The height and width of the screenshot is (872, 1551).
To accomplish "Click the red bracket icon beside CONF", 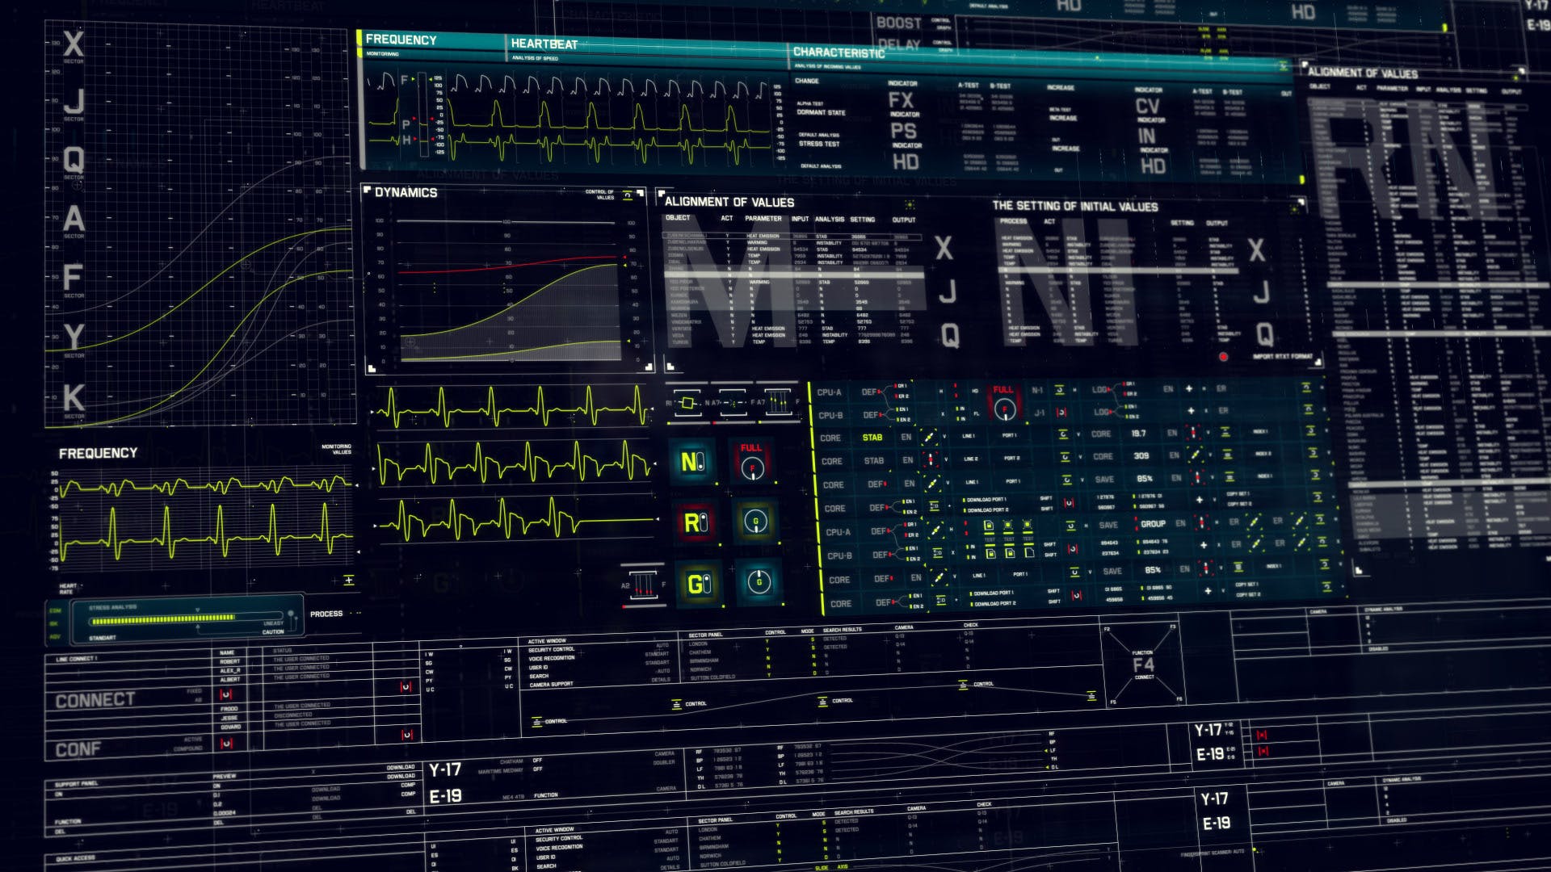I will (x=226, y=744).
